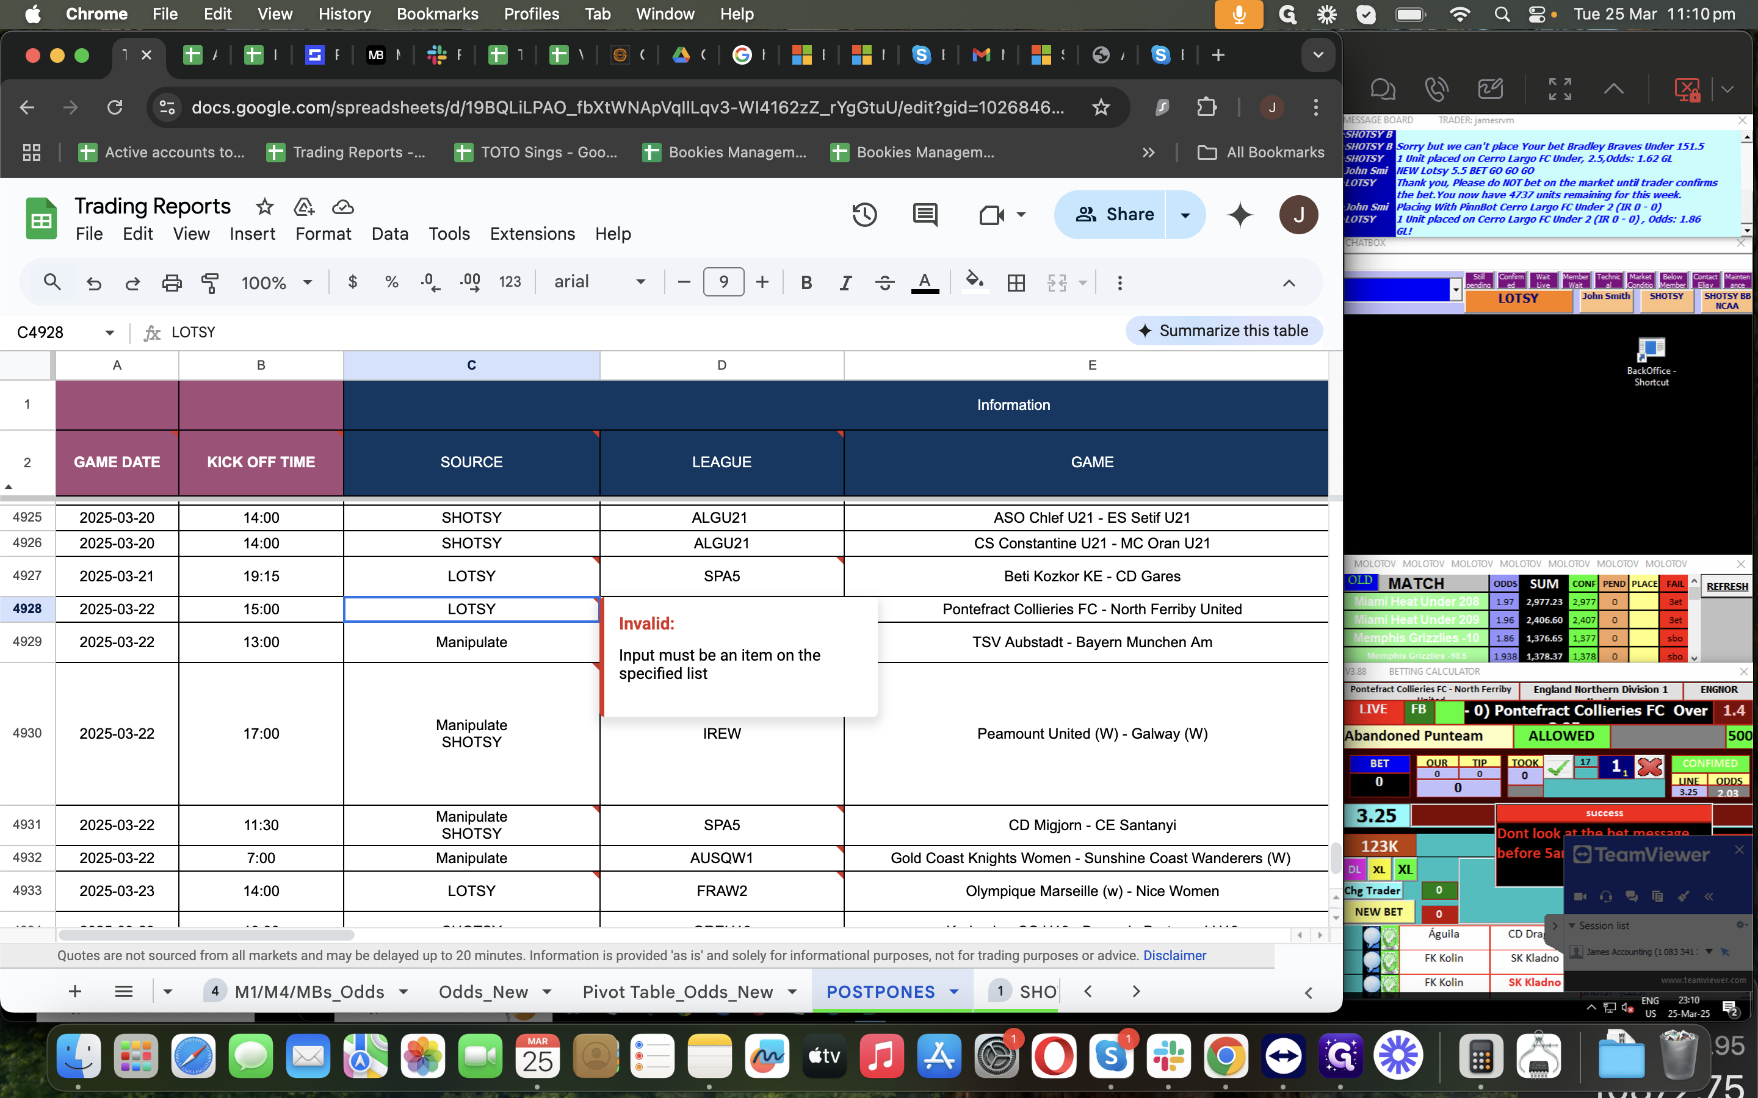Open the Format menu

point(324,234)
